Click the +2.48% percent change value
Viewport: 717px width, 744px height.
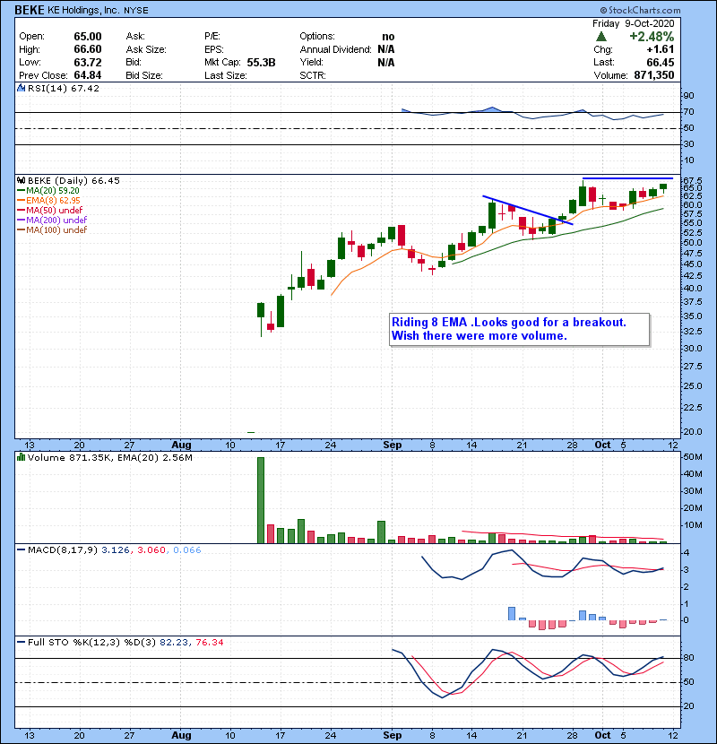652,37
